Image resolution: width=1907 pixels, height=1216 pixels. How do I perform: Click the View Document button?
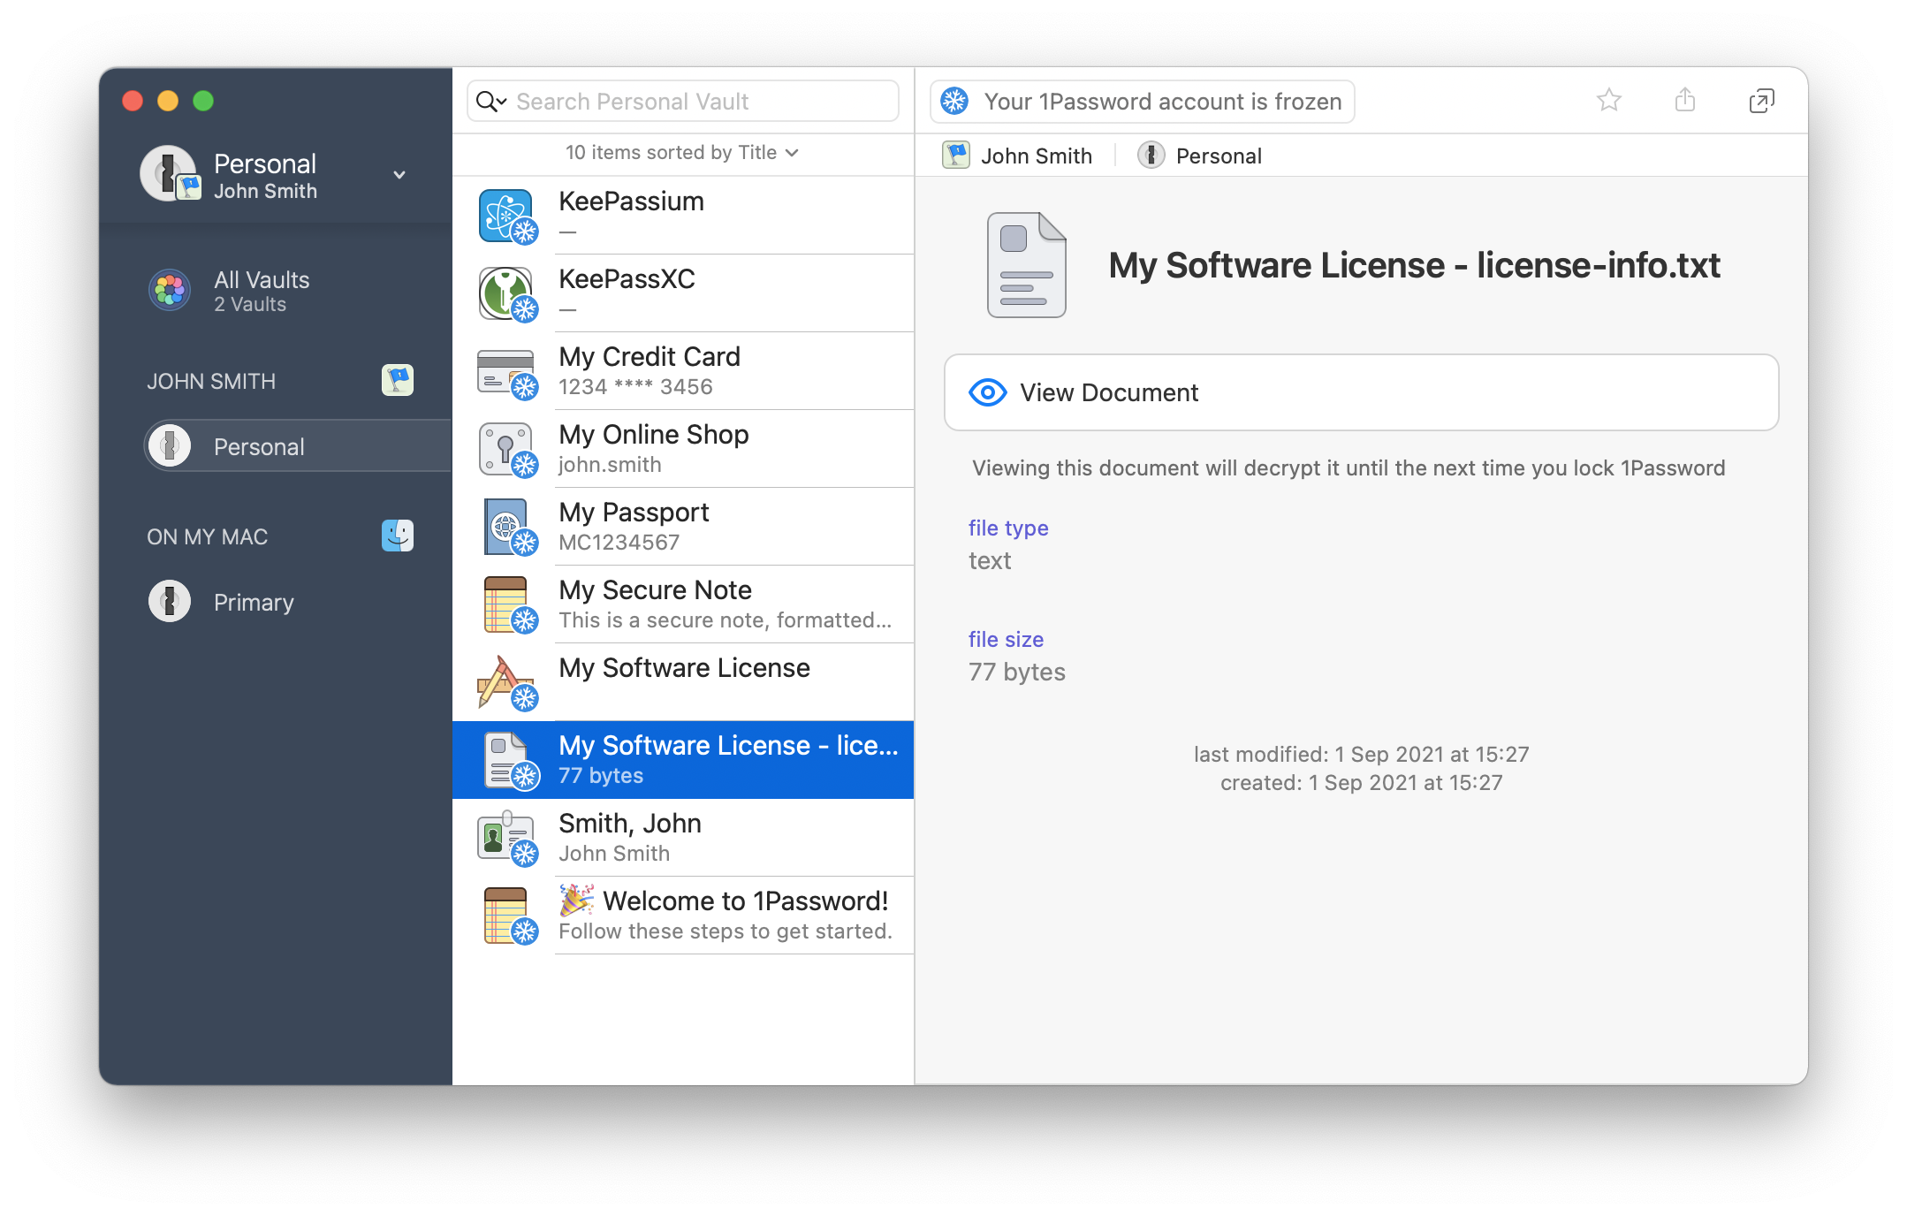(1360, 392)
